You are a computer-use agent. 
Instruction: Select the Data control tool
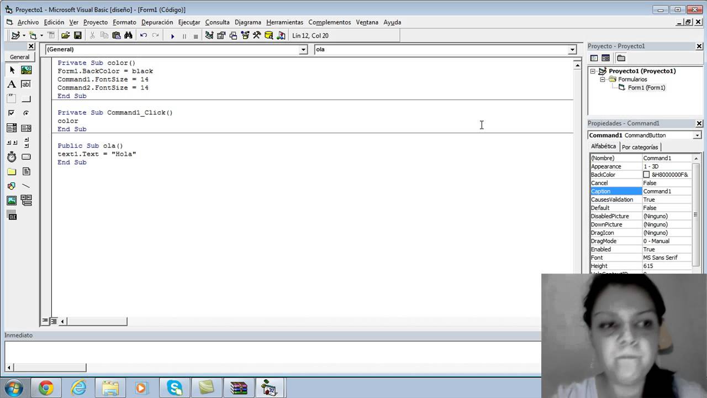coord(26,200)
